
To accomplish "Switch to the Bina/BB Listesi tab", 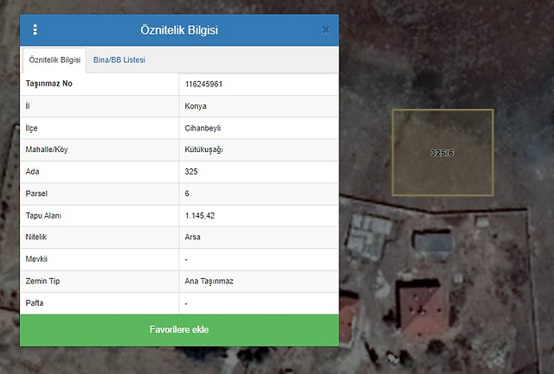I will click(119, 60).
